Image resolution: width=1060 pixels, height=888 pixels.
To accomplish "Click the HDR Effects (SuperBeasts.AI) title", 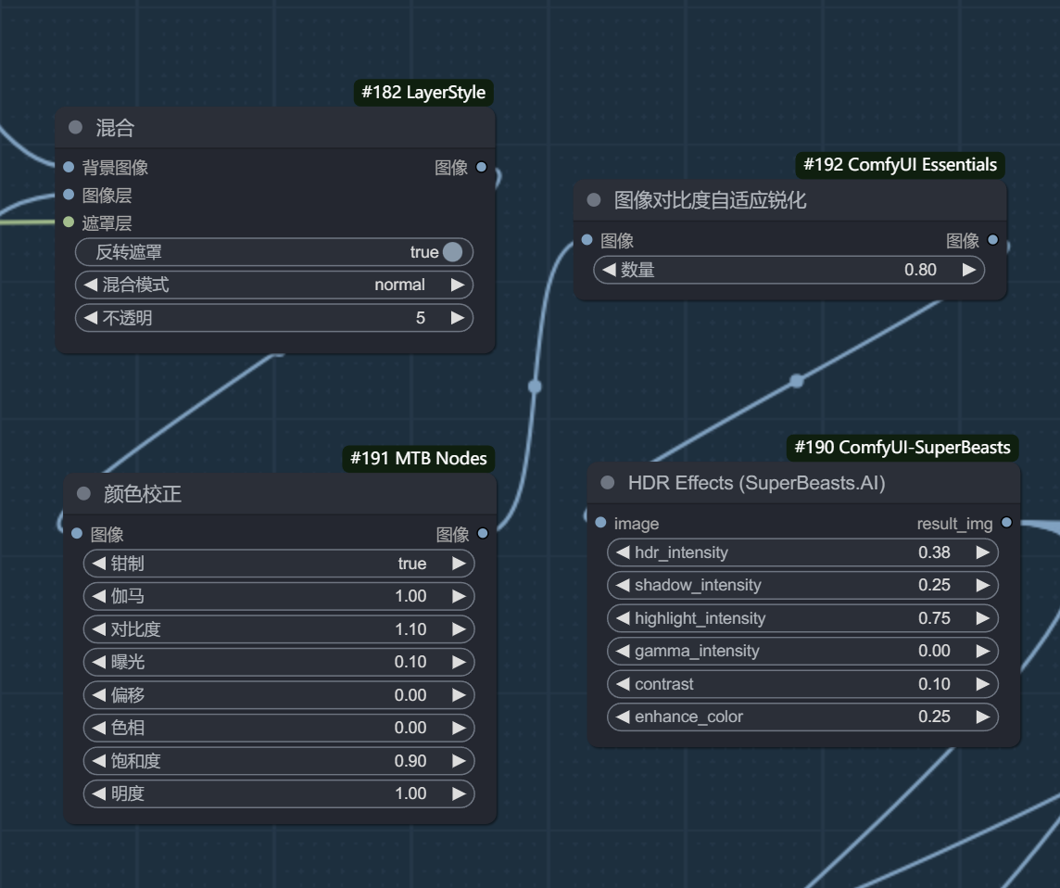I will tap(756, 483).
